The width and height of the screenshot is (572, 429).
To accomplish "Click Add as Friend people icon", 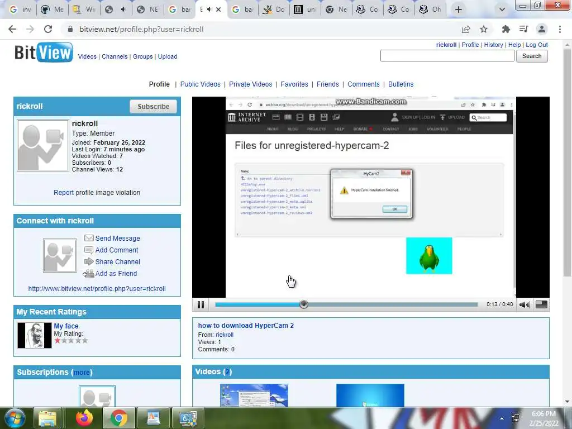I will pyautogui.click(x=88, y=273).
